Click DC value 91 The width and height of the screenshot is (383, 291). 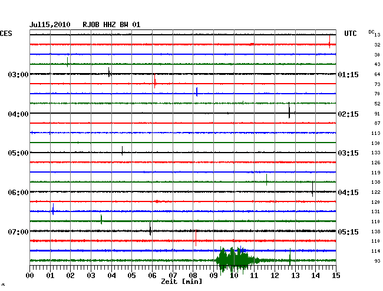coord(377,114)
